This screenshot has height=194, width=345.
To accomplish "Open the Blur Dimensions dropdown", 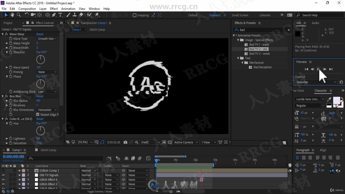I will [x=47, y=110].
